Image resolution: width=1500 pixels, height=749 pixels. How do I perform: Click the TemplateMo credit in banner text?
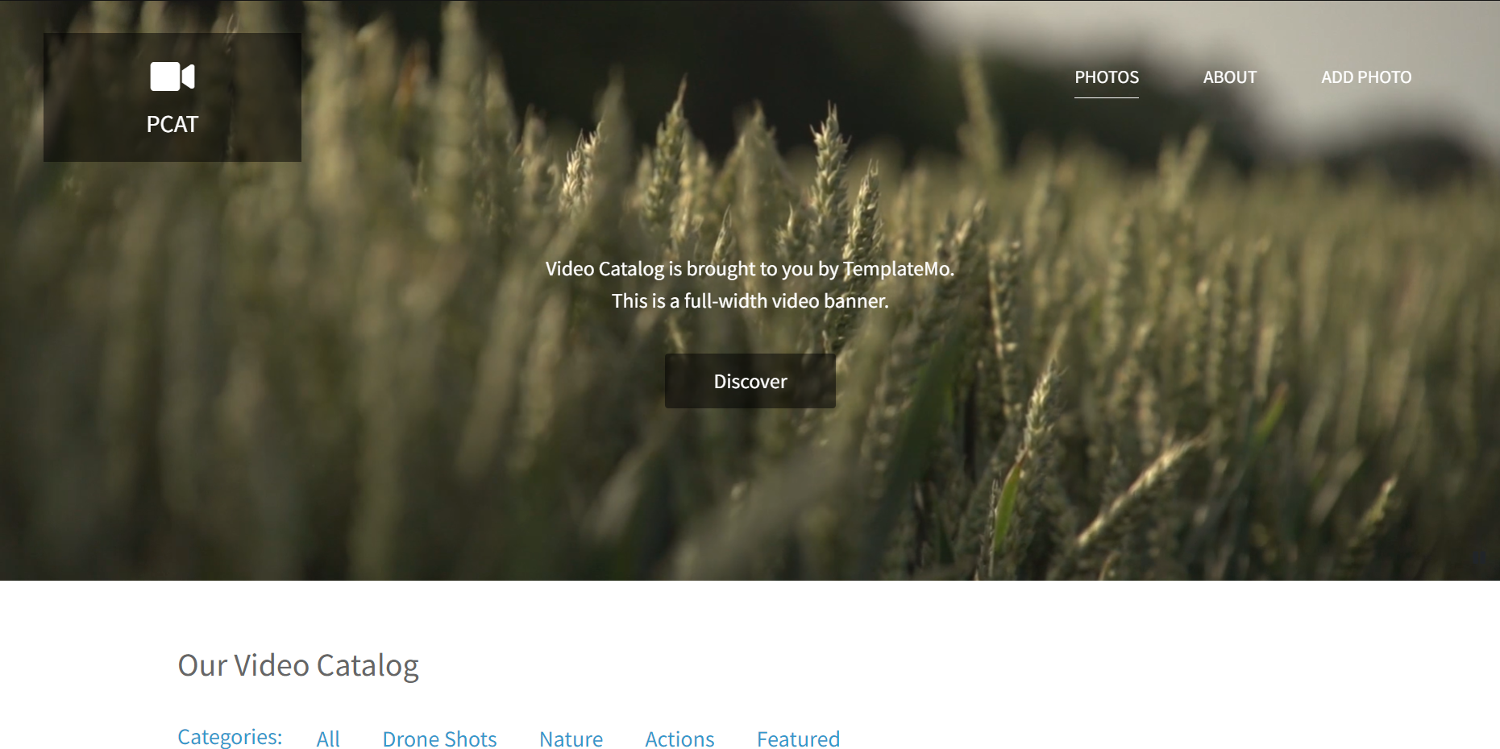pyautogui.click(x=898, y=269)
